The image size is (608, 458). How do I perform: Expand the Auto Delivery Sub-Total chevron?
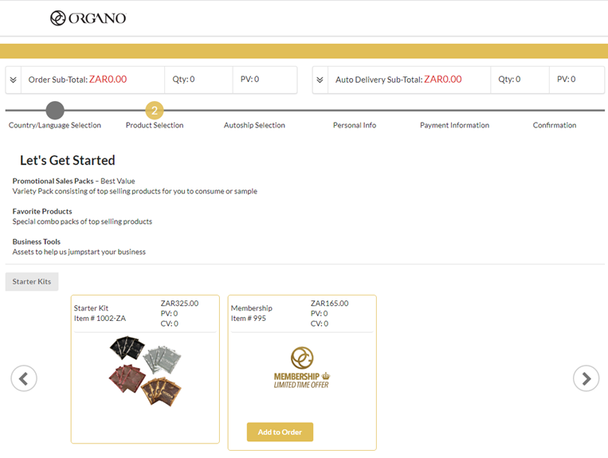[320, 80]
